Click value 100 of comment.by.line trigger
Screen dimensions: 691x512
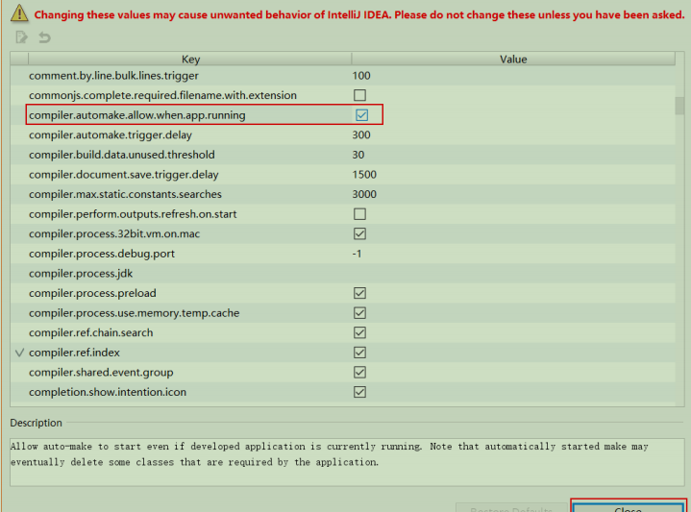(361, 76)
